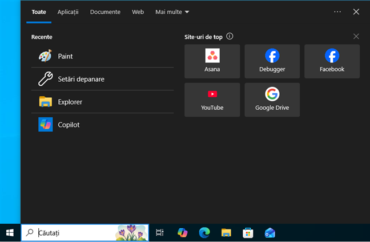Launch Explorer from the recent list
The height and width of the screenshot is (242, 370).
coord(70,102)
